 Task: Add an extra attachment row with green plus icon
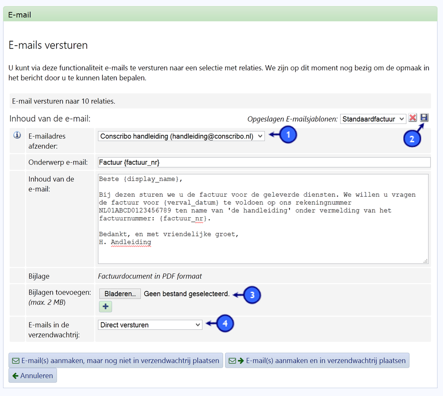coord(105,306)
